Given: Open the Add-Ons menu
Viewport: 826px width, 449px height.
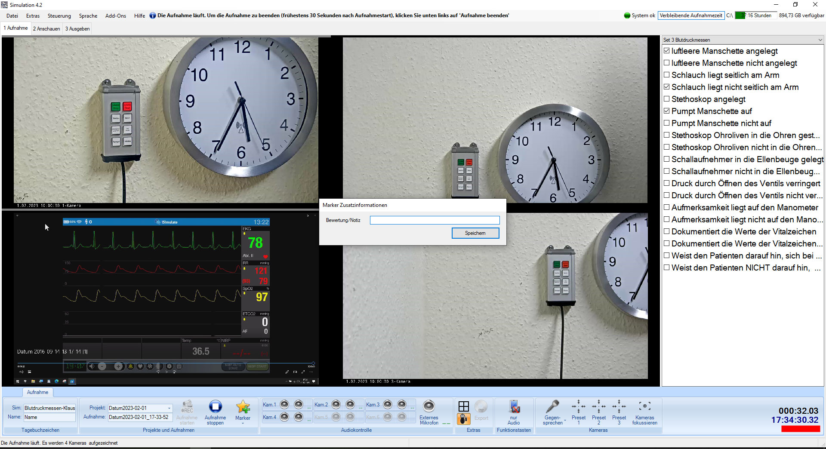Looking at the screenshot, I should (116, 16).
